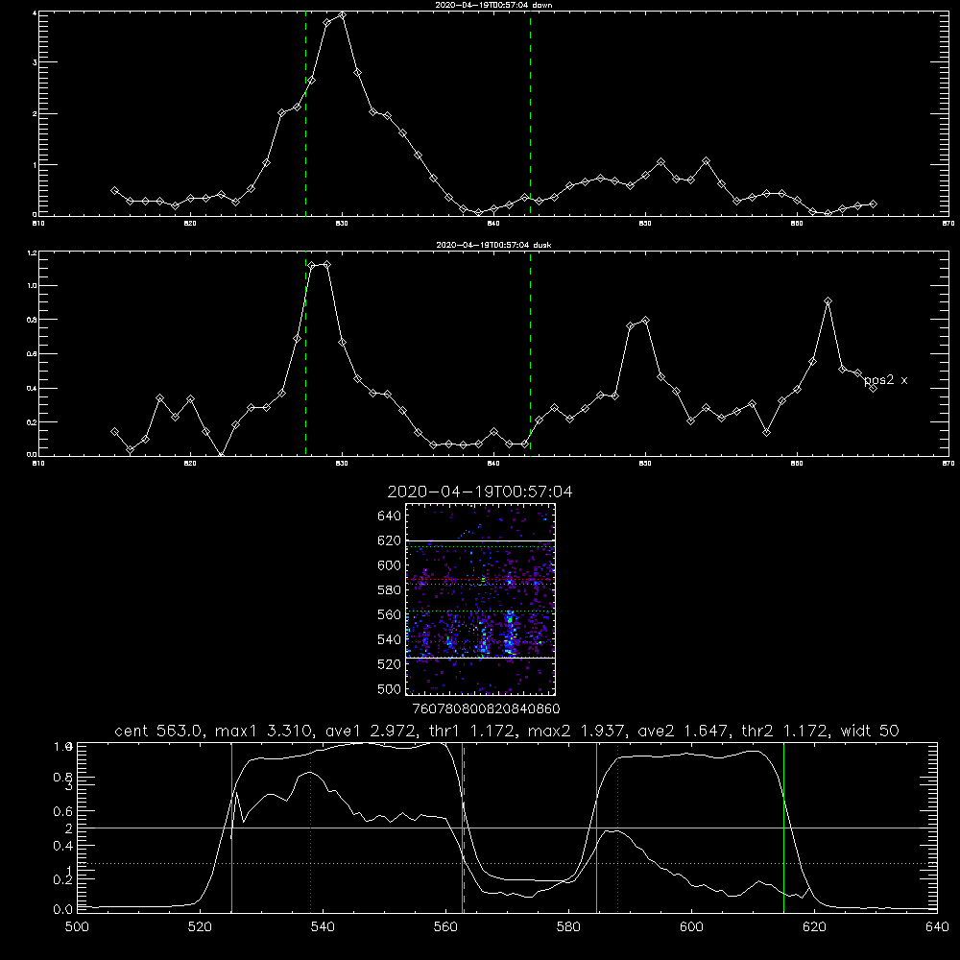Click the green vertical line at 525 in bottom plot
Viewport: 960px width, 960px height.
click(231, 828)
